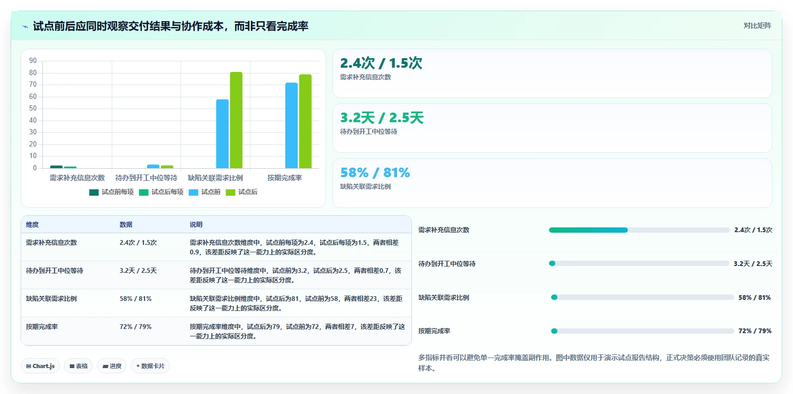This screenshot has width=793, height=394.
Task: Click the main title 试点前后应同时观察交付结果
Action: pos(170,26)
